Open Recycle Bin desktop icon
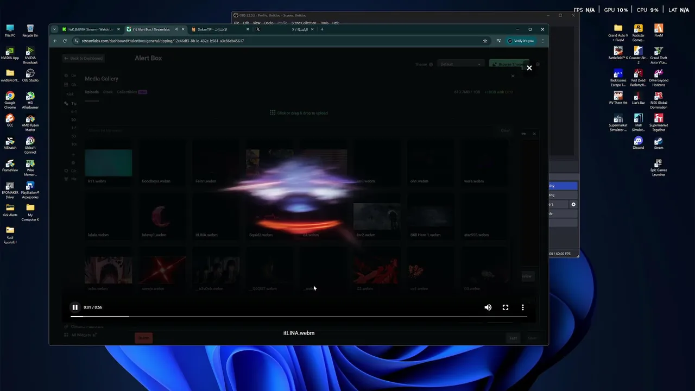The image size is (695, 391). [30, 31]
